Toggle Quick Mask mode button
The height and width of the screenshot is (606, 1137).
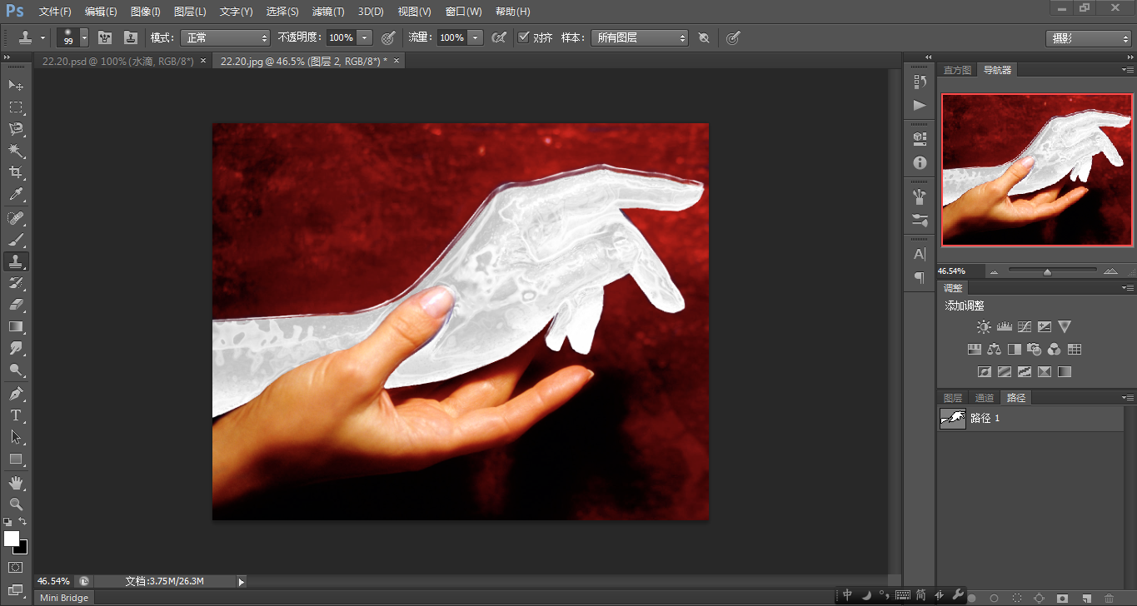16,567
